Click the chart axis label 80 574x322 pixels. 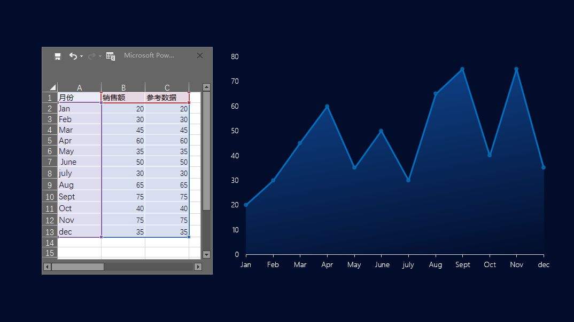[x=235, y=57]
